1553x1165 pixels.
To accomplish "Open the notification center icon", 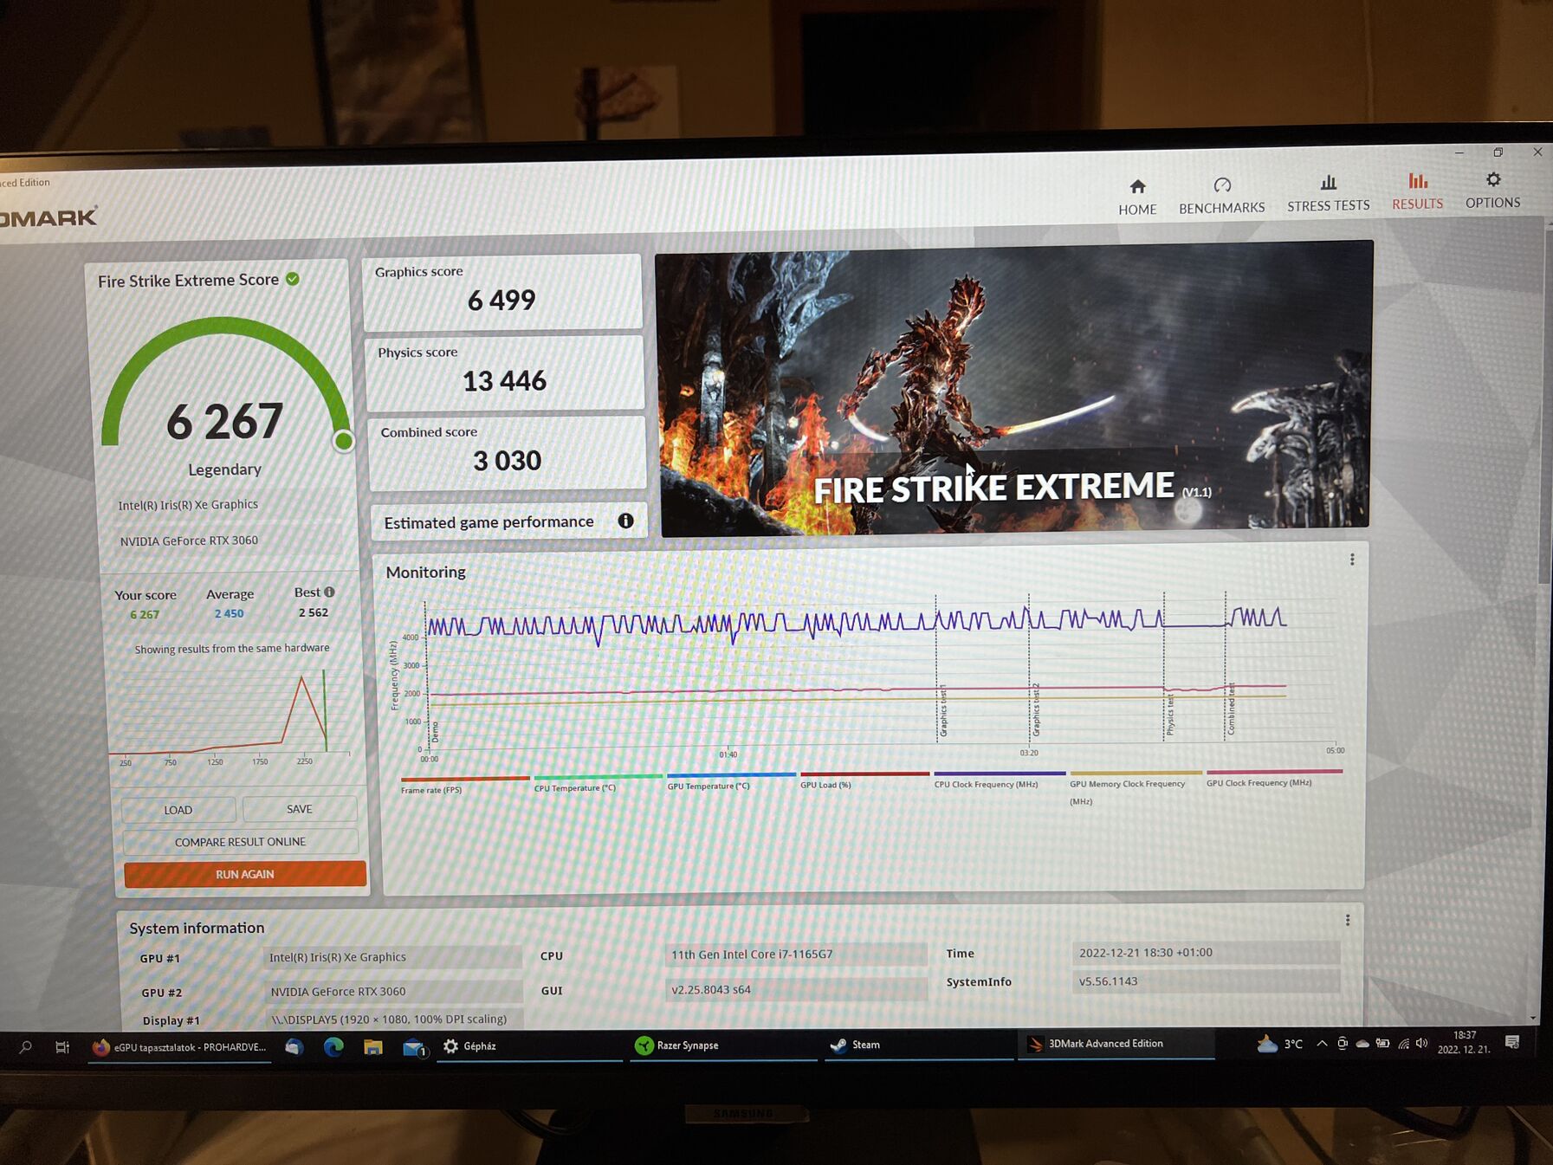I will [1512, 1042].
